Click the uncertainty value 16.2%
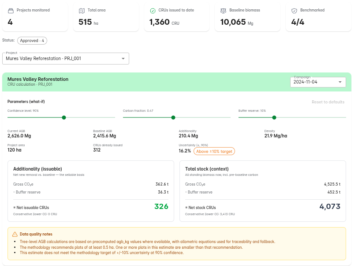 185,151
